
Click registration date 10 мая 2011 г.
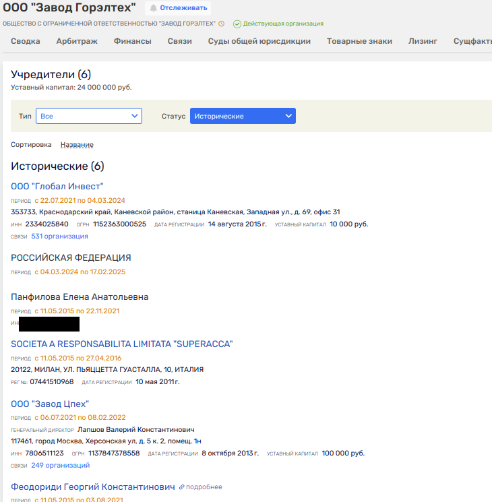pyautogui.click(x=158, y=381)
